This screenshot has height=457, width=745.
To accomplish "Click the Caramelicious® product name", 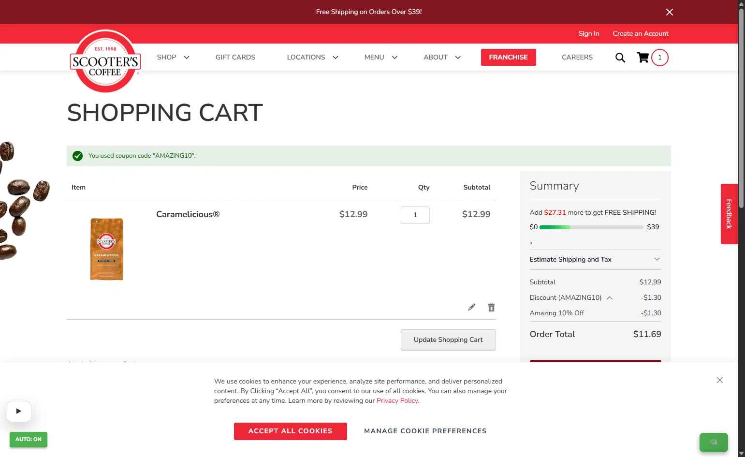I will point(188,214).
